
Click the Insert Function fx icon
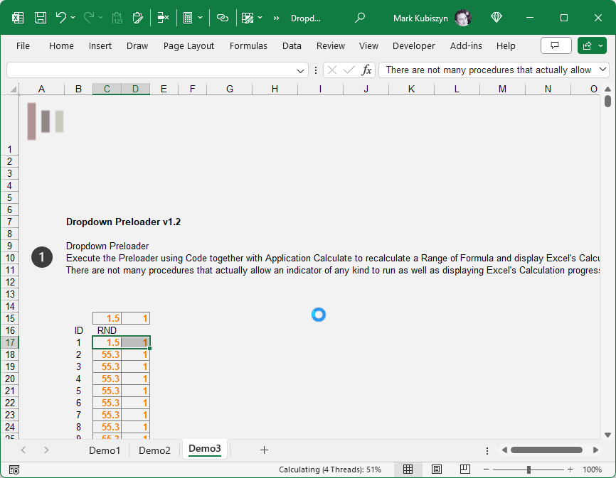point(366,70)
